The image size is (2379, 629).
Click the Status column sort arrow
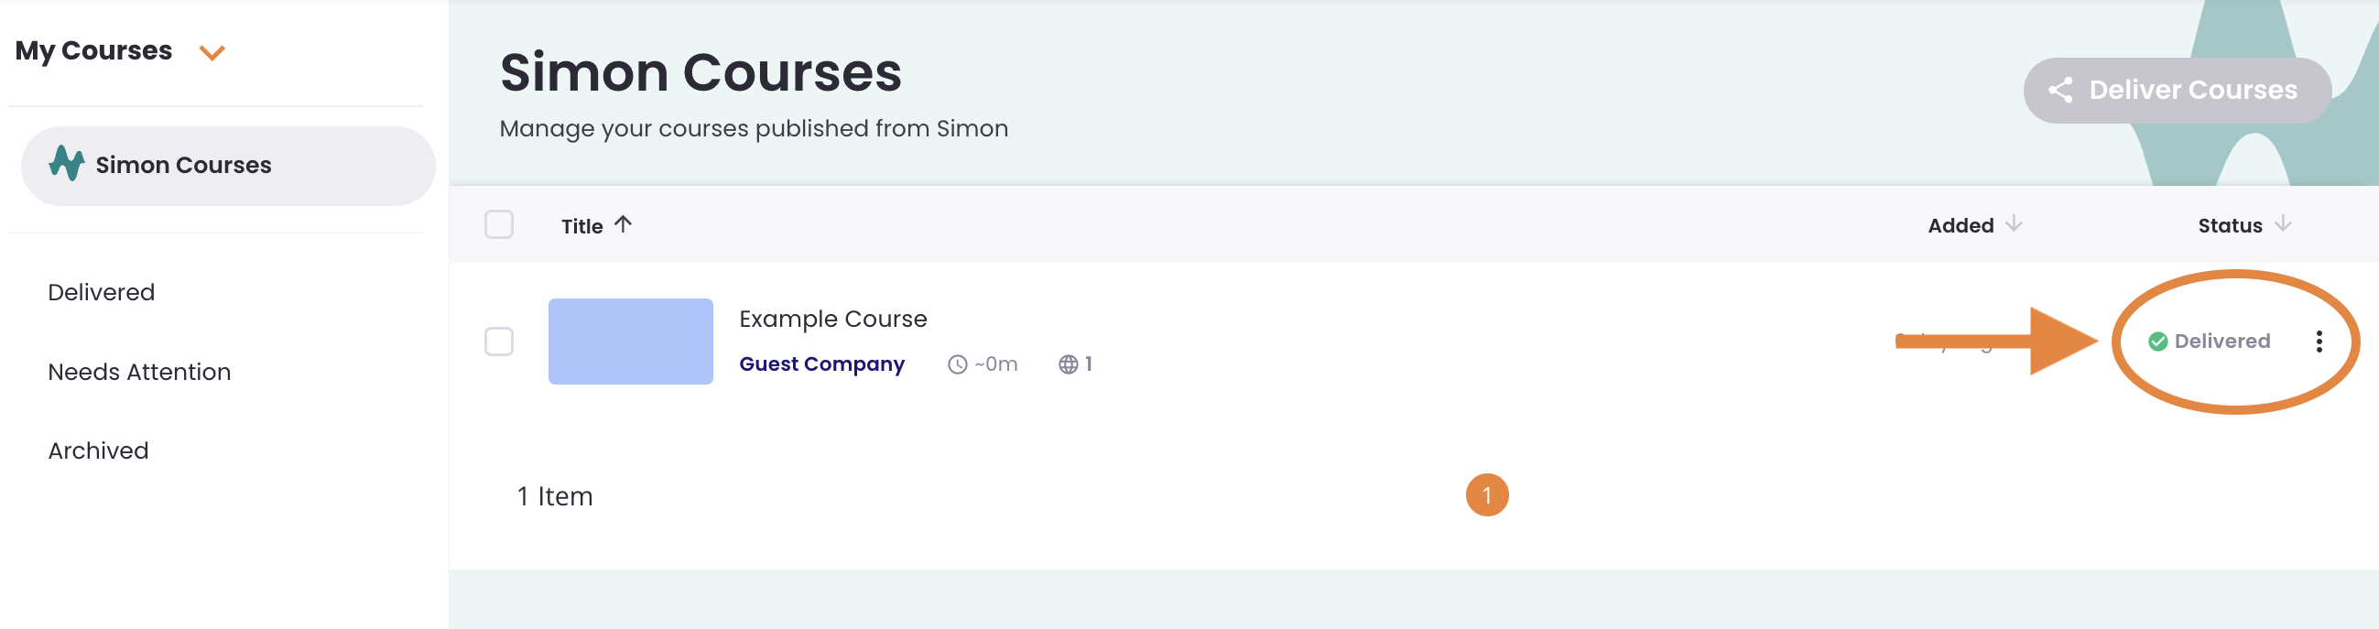2282,224
